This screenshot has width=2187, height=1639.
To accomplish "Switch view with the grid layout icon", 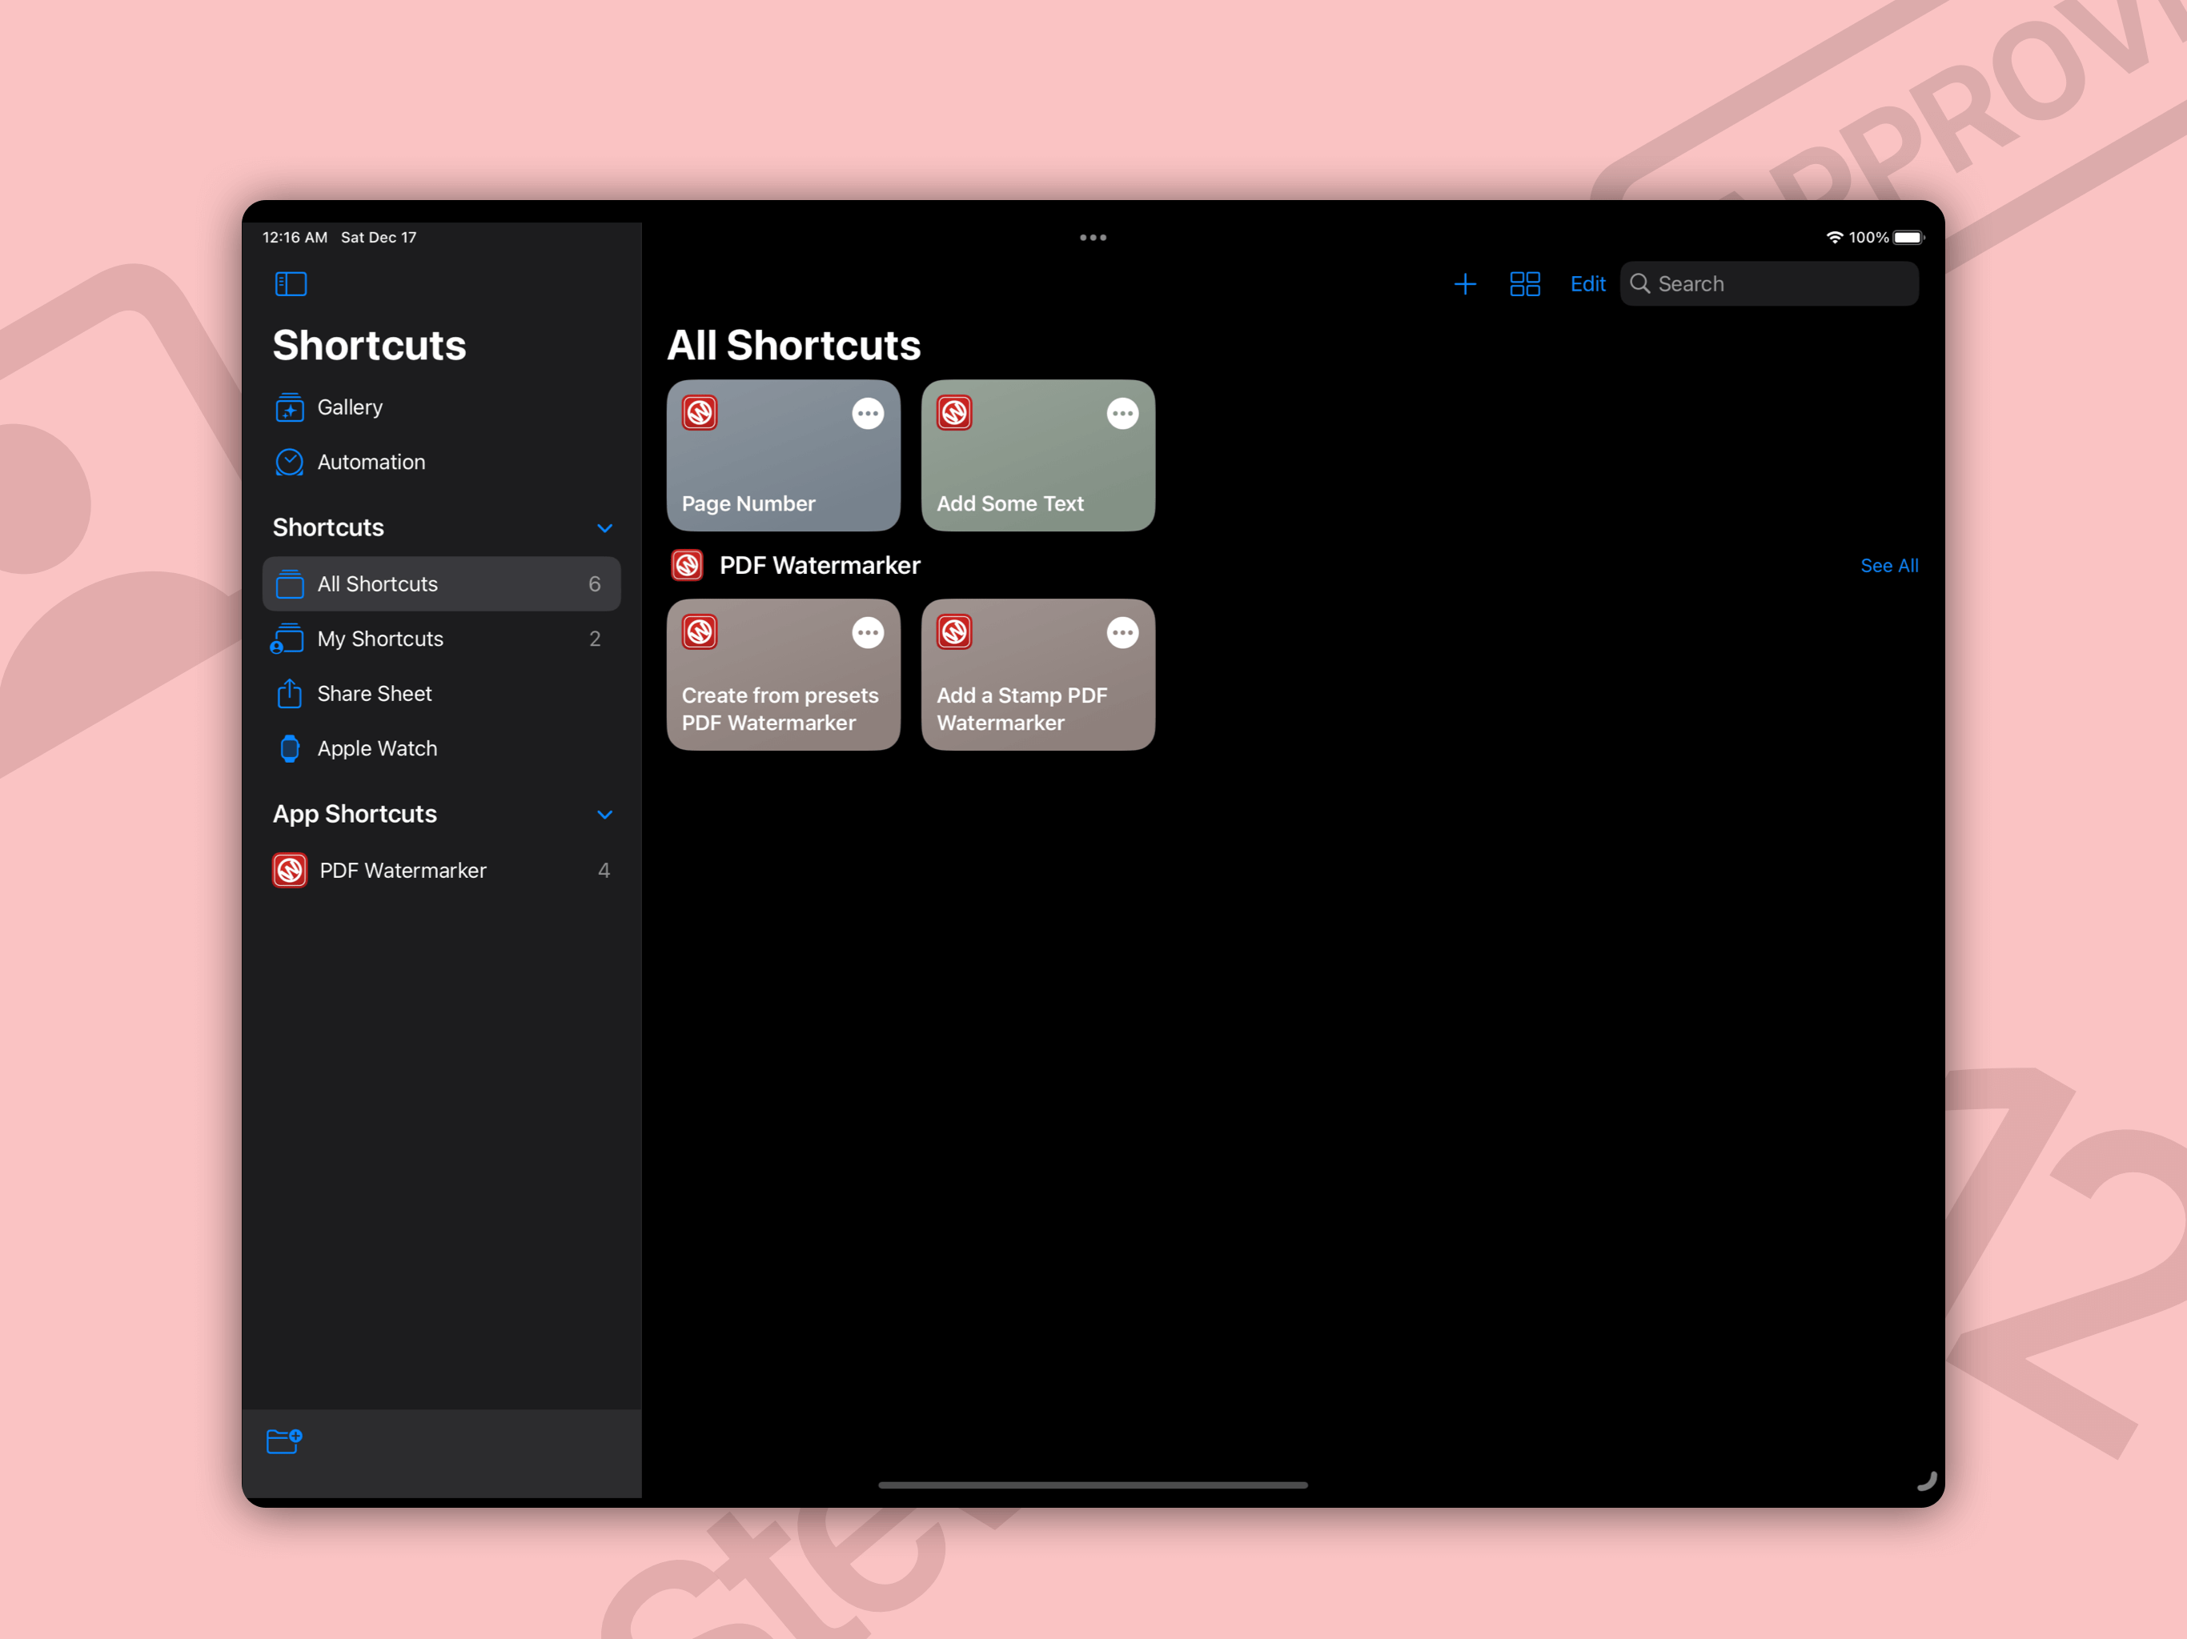I will click(1524, 285).
